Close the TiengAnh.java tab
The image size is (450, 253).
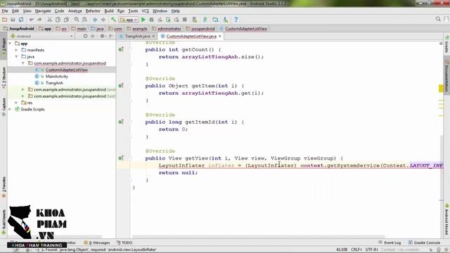(154, 36)
